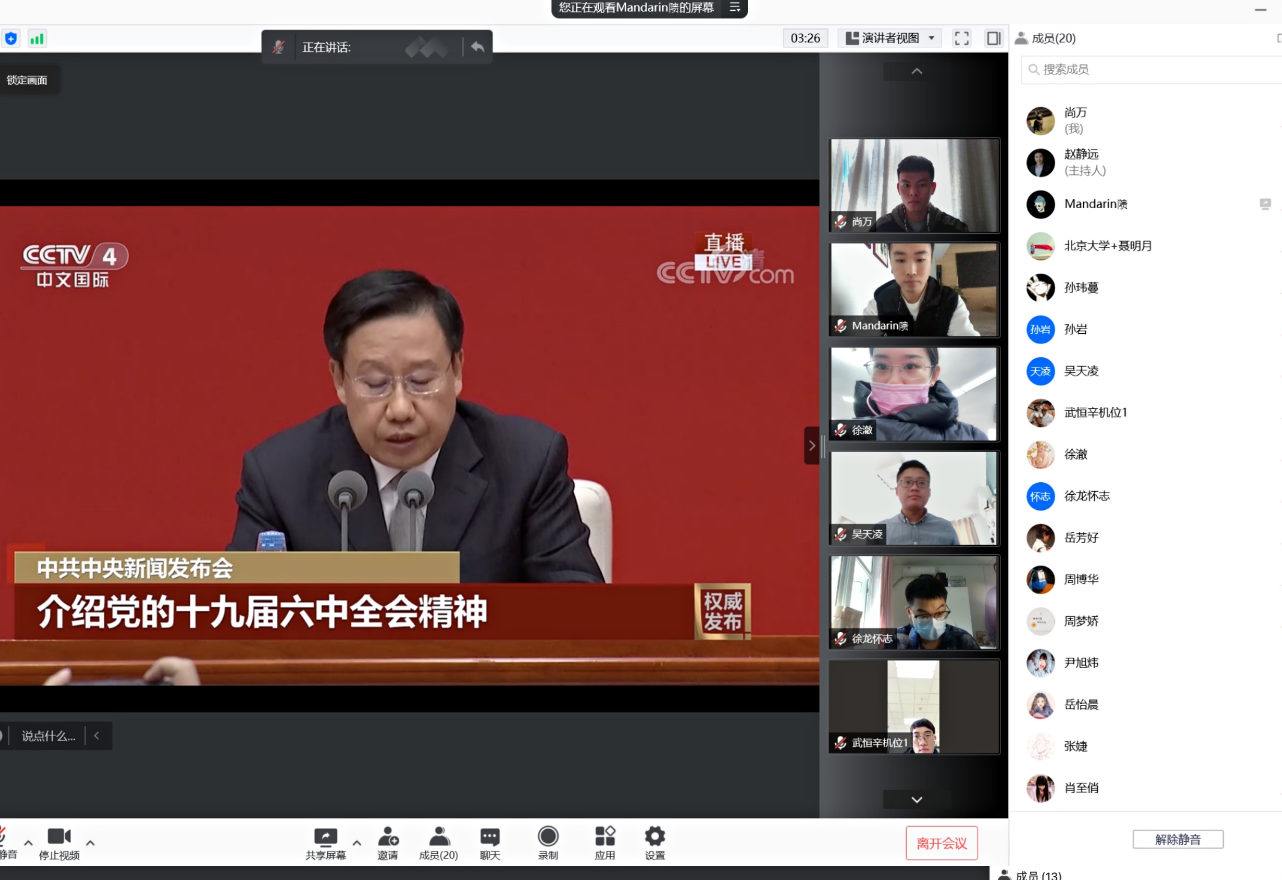1282x880 pixels.
Task: Click the leave meeting button
Action: [x=941, y=843]
